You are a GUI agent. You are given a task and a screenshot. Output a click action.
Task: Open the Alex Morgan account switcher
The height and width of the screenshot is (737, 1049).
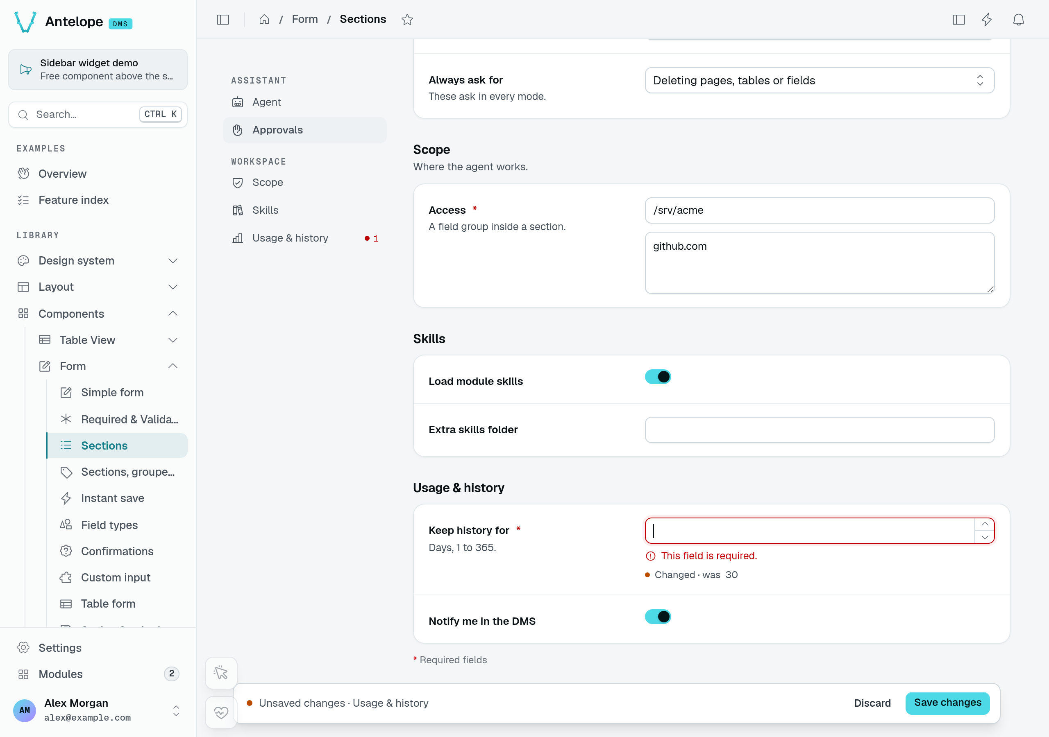[x=98, y=710]
